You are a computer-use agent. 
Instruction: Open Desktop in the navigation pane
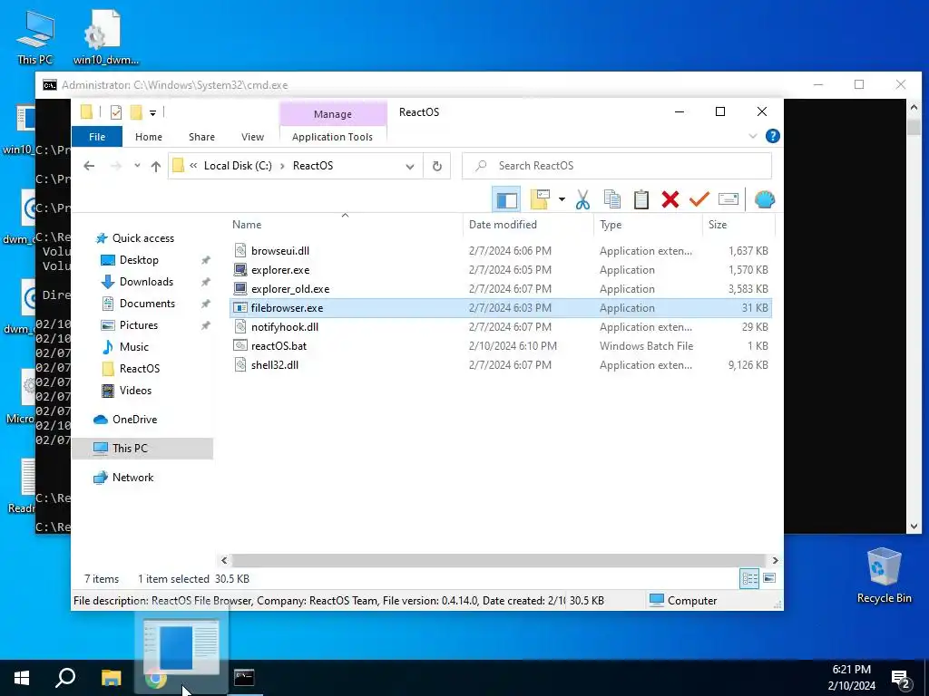[139, 260]
